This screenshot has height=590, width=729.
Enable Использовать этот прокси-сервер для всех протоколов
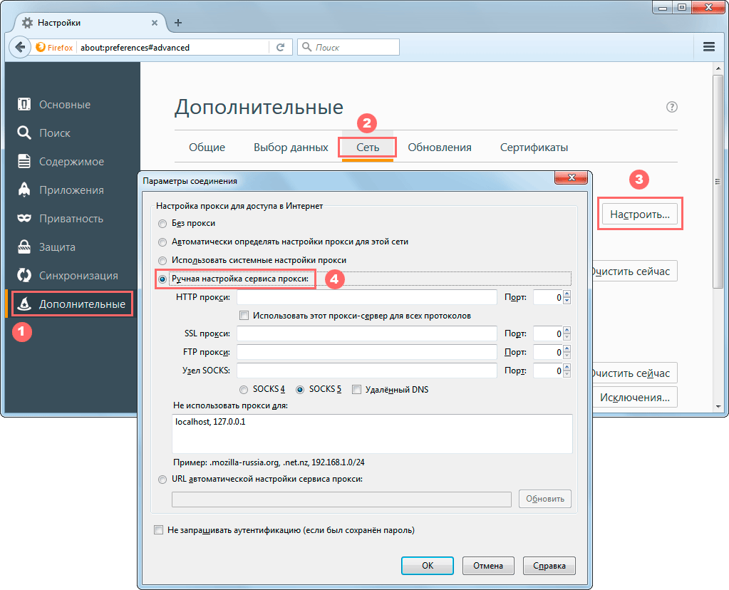[244, 315]
